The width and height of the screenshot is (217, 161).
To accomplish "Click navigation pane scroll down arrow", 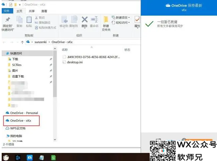I will pyautogui.click(x=55, y=139).
